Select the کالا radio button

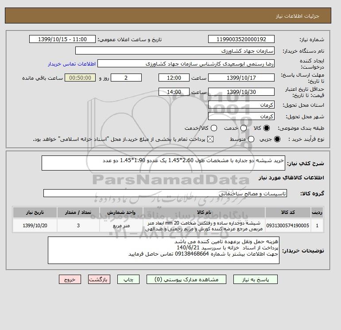pyautogui.click(x=267, y=128)
